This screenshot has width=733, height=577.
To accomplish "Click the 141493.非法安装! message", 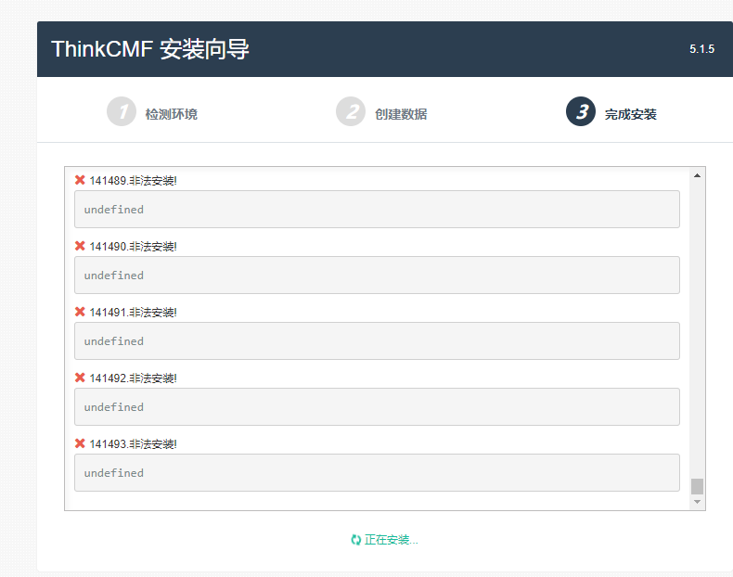I will coord(134,444).
